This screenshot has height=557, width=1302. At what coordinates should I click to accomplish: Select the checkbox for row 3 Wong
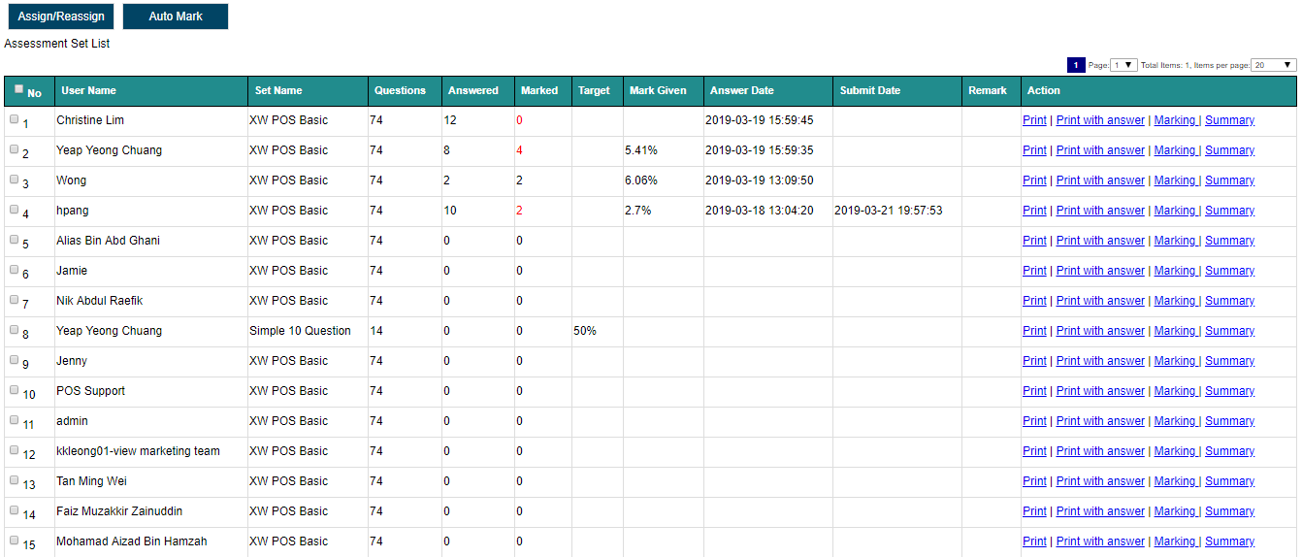[x=15, y=180]
